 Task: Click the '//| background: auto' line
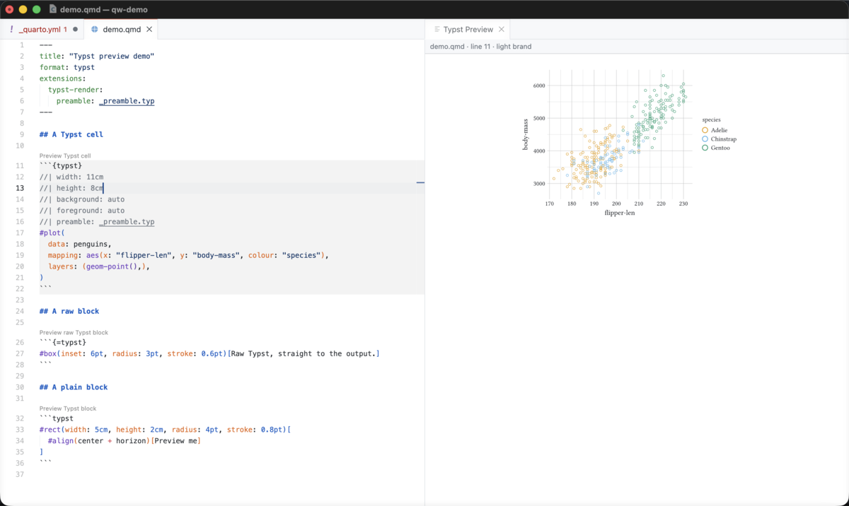coord(82,199)
